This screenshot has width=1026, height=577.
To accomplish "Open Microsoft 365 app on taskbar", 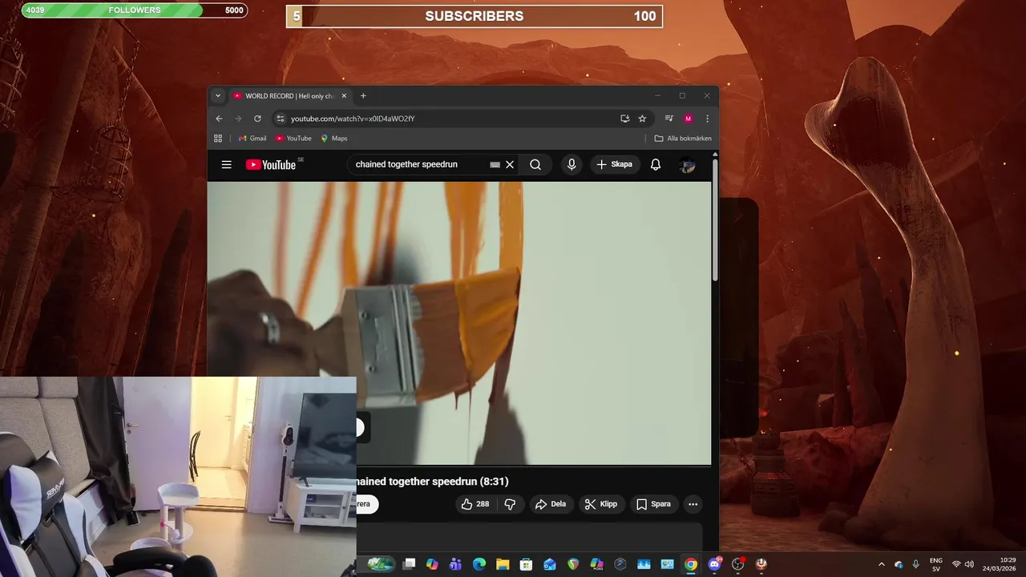I will tap(596, 564).
